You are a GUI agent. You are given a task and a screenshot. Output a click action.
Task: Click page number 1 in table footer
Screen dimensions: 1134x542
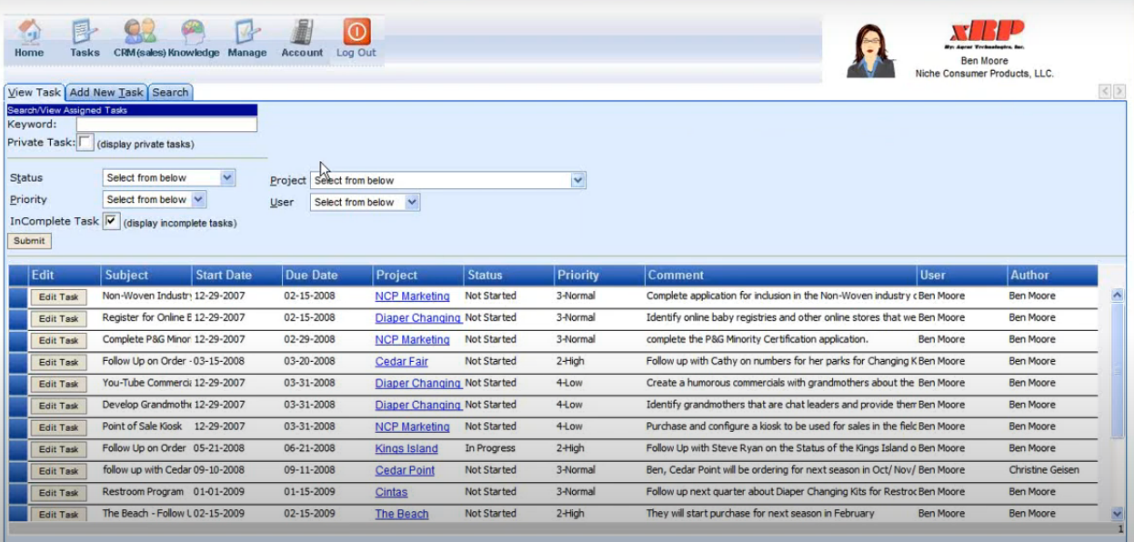click(x=1119, y=528)
